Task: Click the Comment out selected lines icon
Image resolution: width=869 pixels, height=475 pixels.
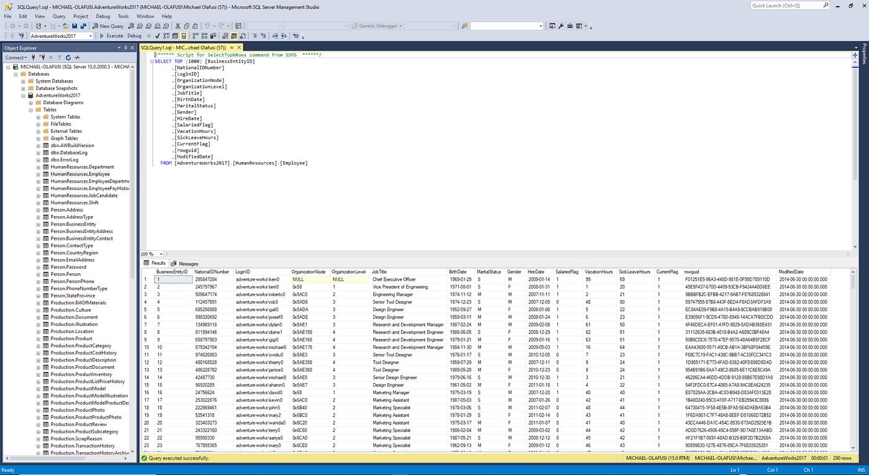Action: [x=254, y=36]
